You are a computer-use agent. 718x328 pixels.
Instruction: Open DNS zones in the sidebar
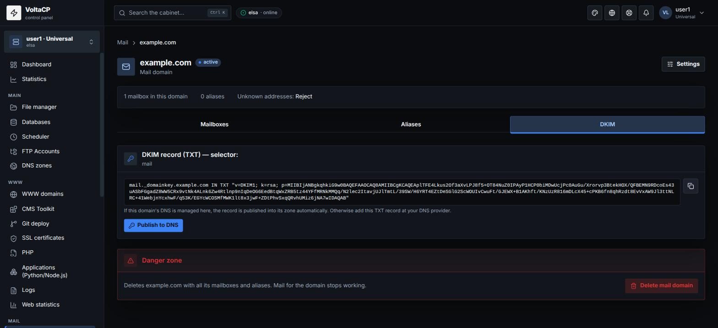click(49, 166)
